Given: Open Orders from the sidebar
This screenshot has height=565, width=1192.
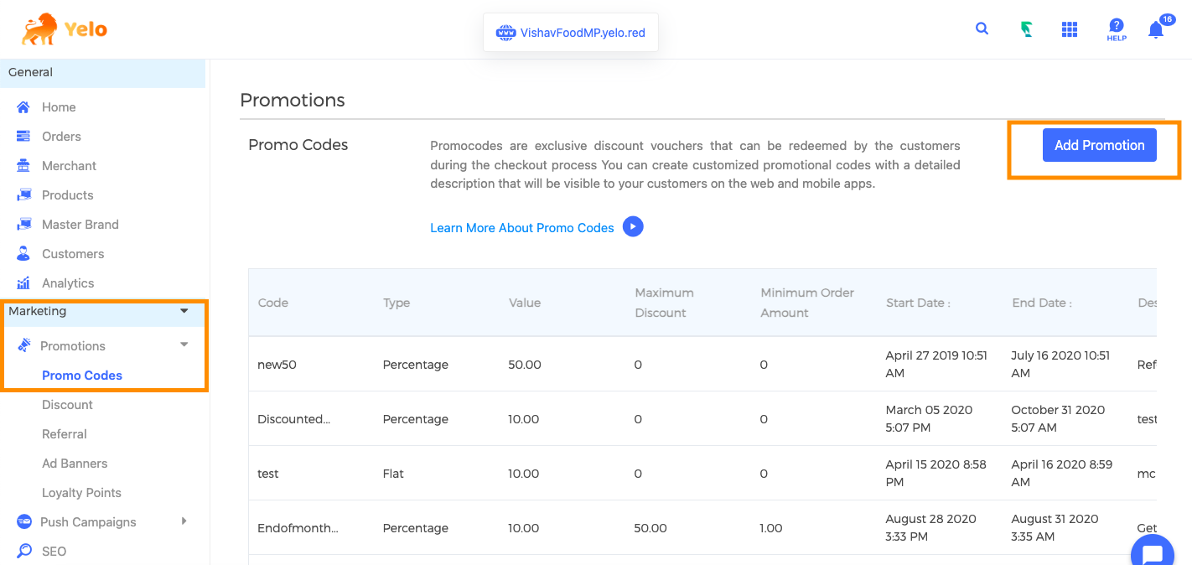Looking at the screenshot, I should (61, 137).
